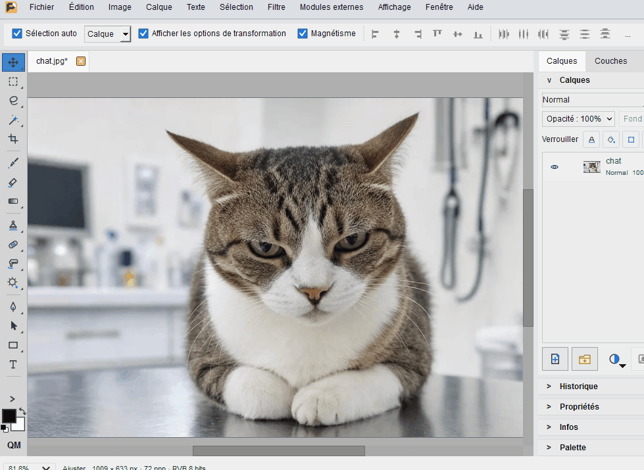644x470 pixels.
Task: Toggle the Sélection auto checkbox
Action: click(x=17, y=34)
